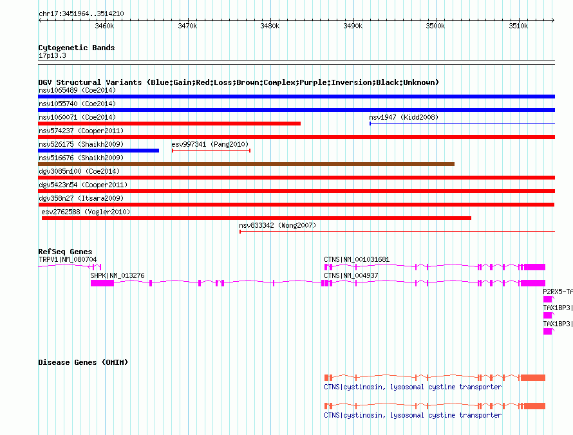Click the CTNS|NM_001031681 transcript label

(357, 259)
